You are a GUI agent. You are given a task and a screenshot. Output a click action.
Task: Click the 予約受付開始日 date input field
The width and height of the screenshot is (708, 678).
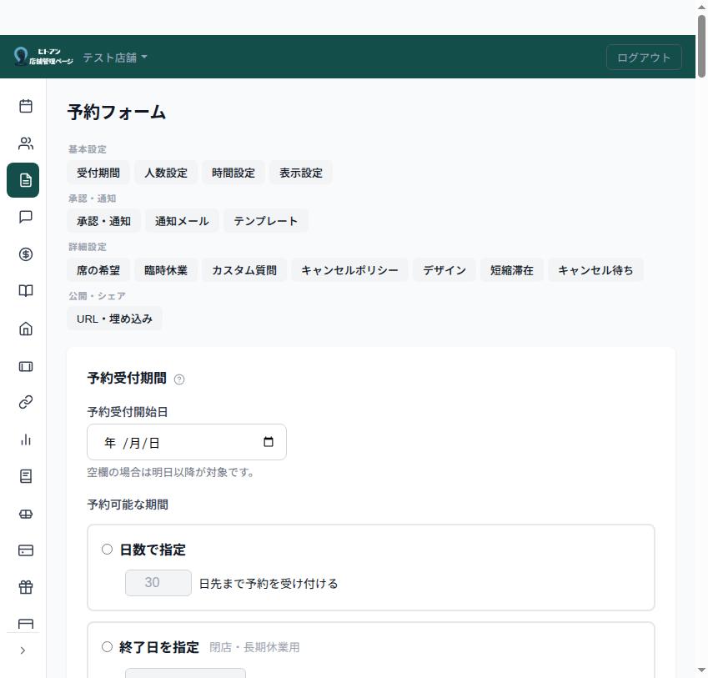coord(187,442)
